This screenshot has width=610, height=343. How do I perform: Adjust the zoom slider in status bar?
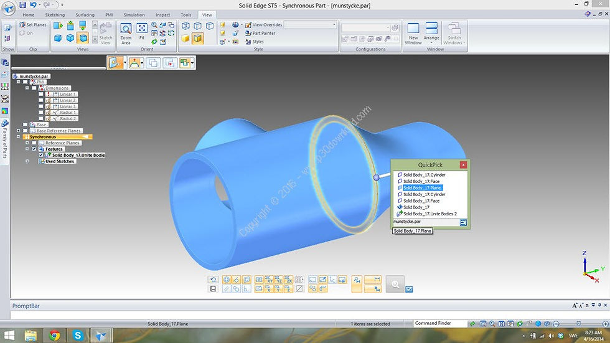578,324
